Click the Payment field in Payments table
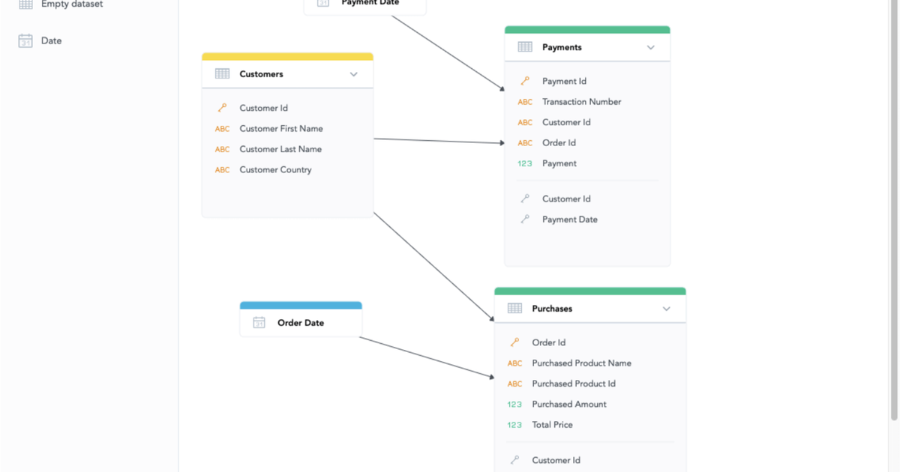 [x=559, y=163]
